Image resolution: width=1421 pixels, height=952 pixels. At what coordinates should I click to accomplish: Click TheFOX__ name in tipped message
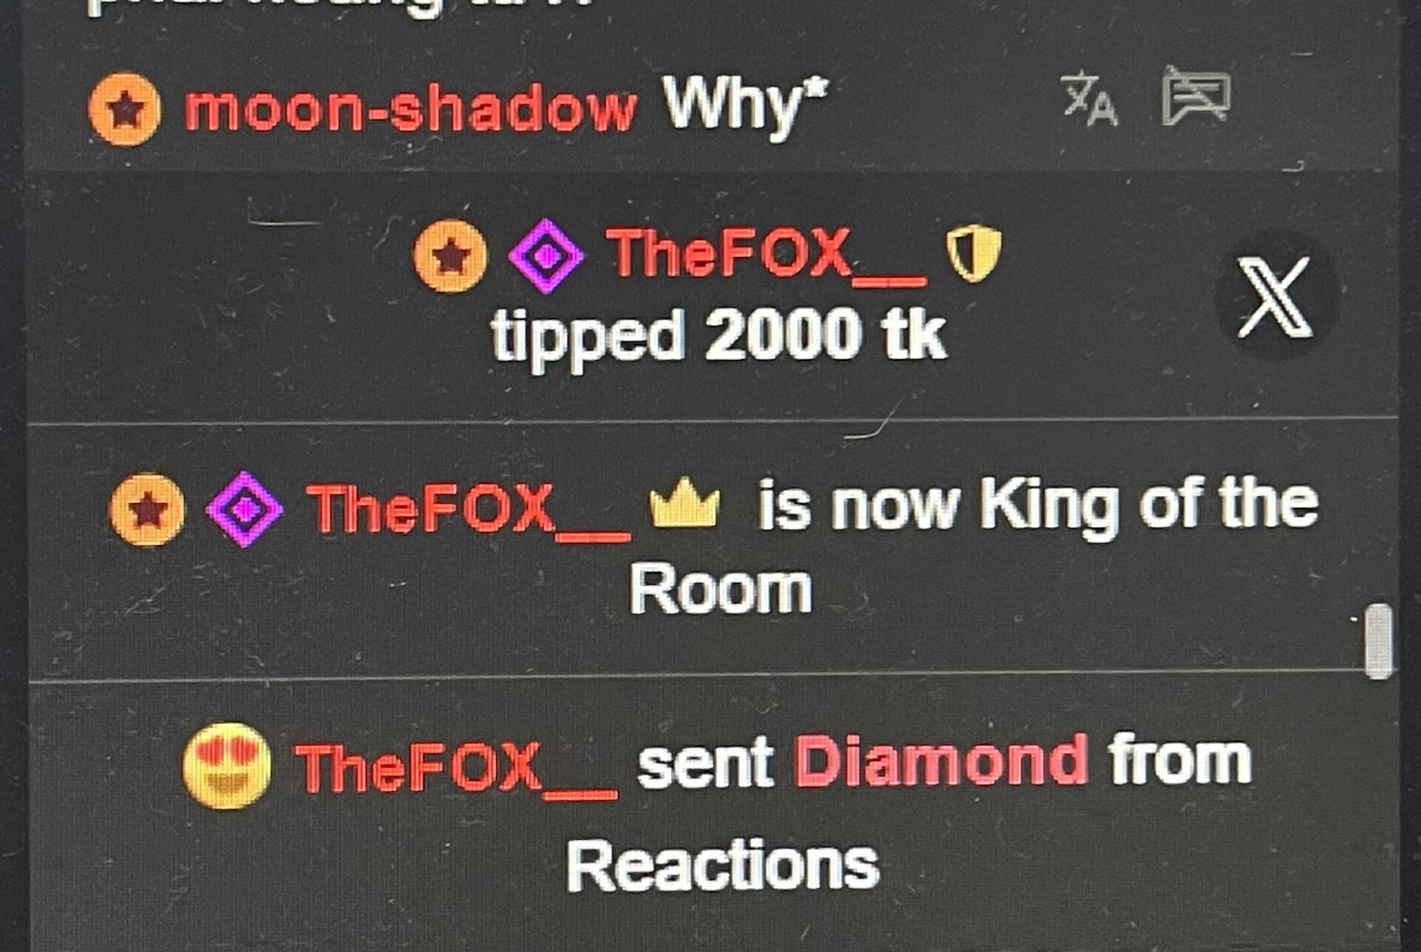(x=766, y=254)
